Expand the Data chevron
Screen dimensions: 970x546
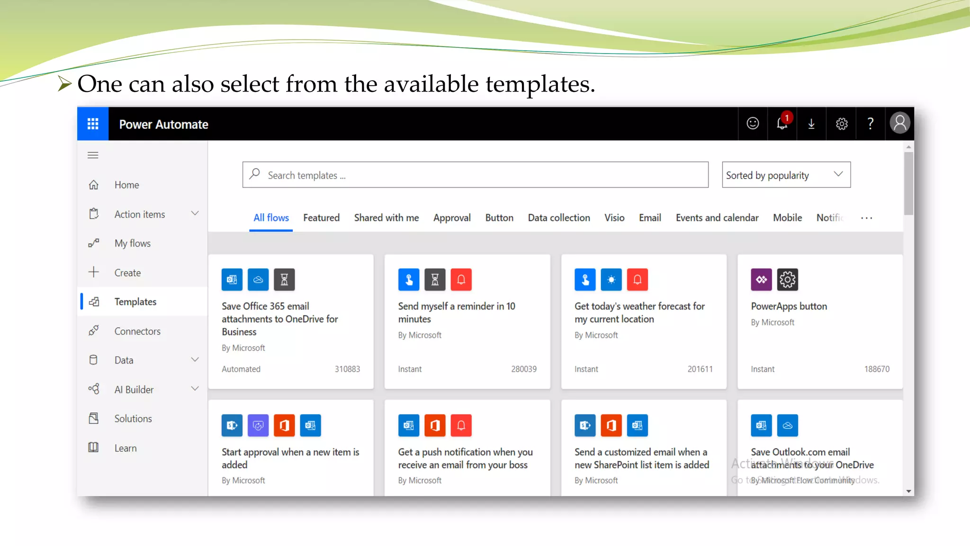pyautogui.click(x=195, y=359)
